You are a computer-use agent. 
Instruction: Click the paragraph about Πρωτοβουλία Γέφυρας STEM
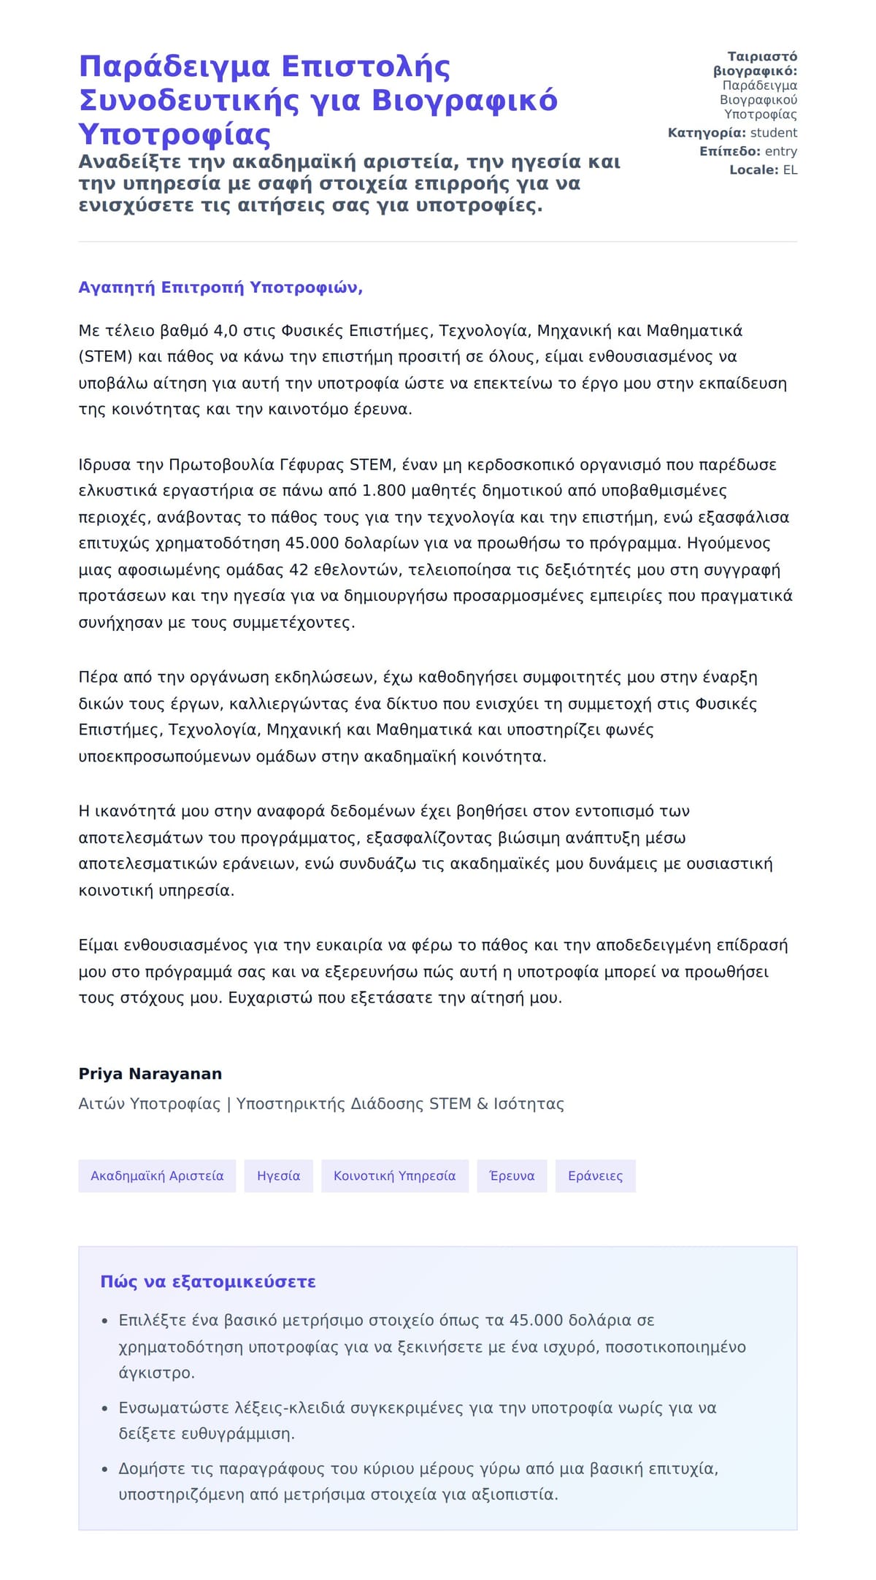point(435,543)
